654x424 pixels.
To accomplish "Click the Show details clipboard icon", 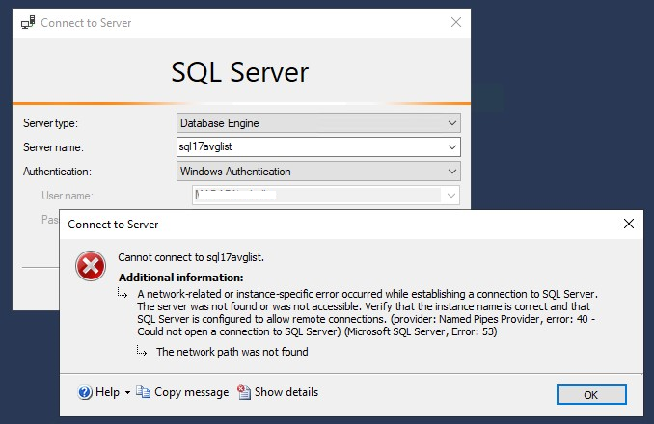I will (x=244, y=392).
